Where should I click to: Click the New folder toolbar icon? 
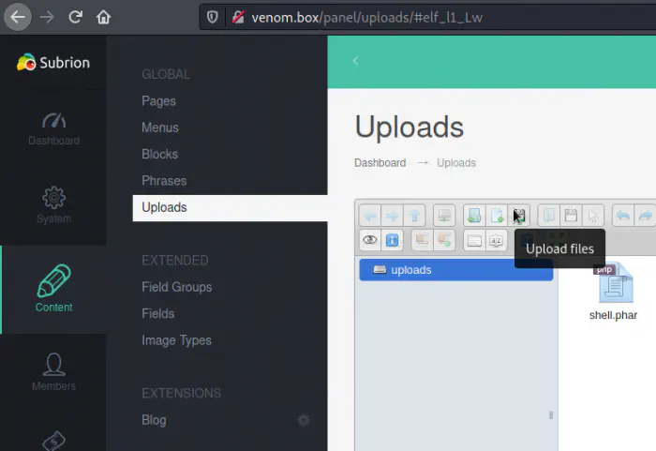(475, 216)
